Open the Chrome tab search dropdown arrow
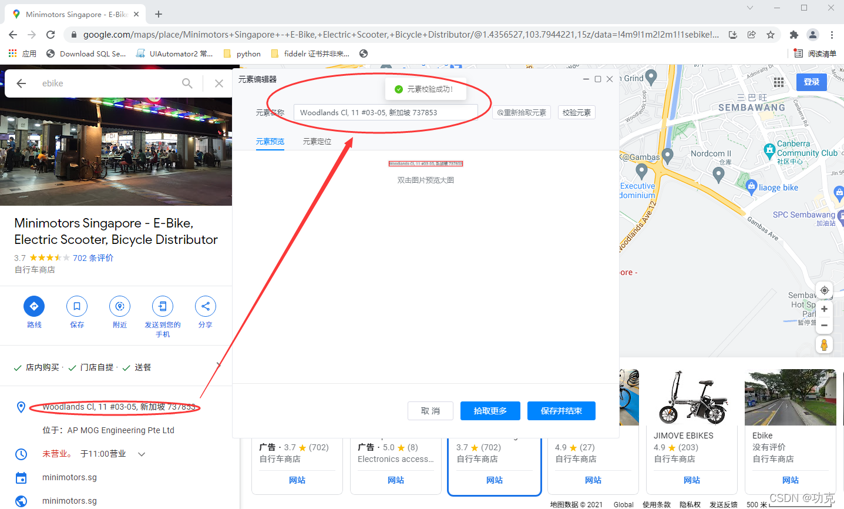Viewport: 844px width, 509px height. [749, 8]
